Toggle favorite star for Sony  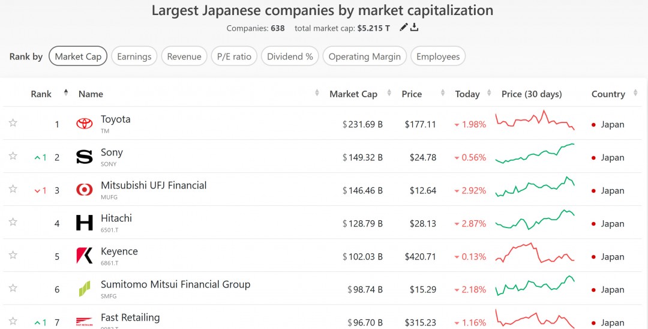(x=13, y=156)
